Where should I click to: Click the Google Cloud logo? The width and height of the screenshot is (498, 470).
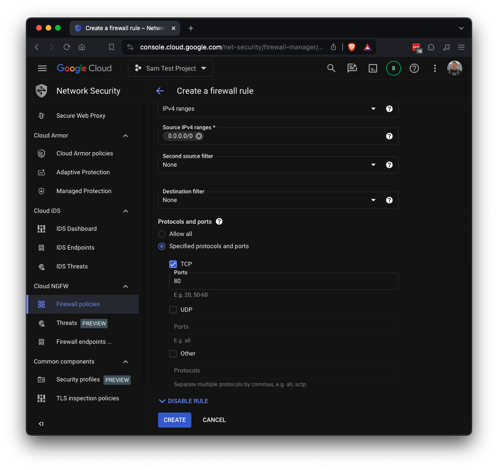point(84,68)
